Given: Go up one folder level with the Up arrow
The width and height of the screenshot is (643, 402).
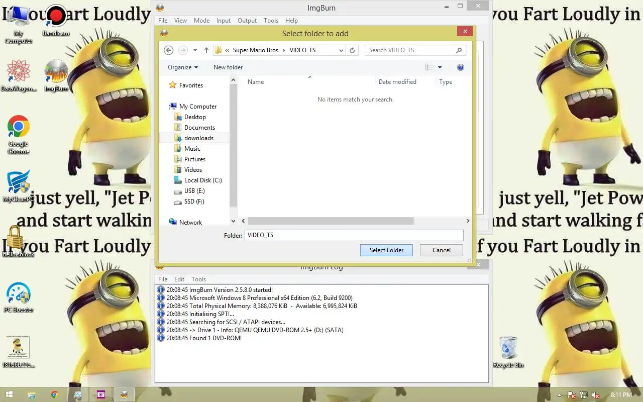Looking at the screenshot, I should (206, 50).
